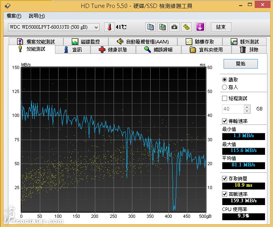273x227 pixels.
Task: Click the benchmark graph area
Action: point(114,140)
